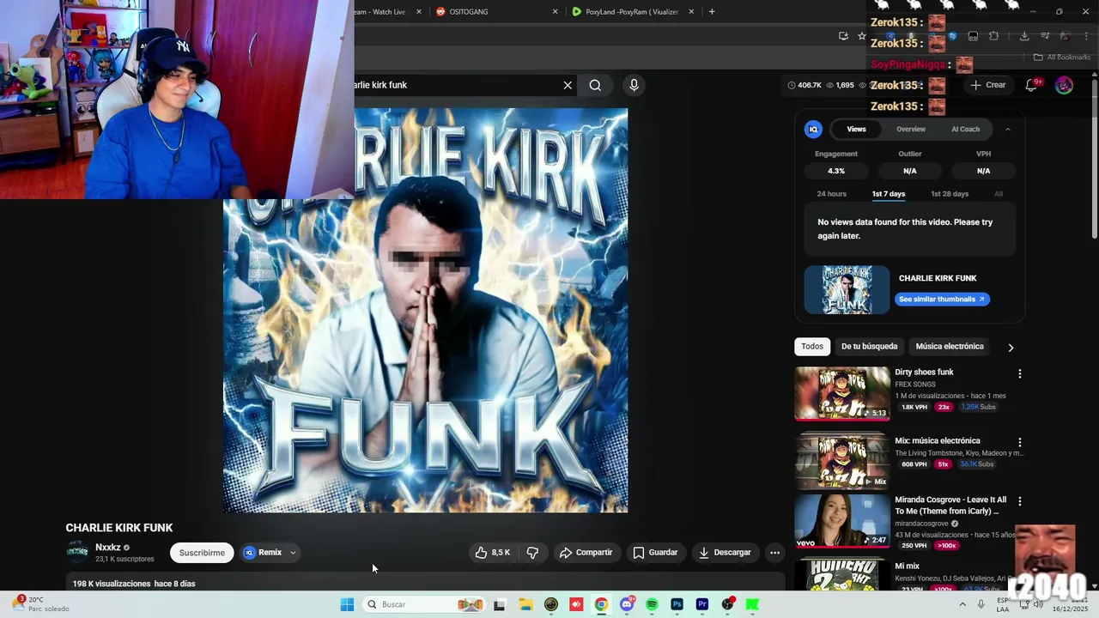Viewport: 1099px width, 618px height.
Task: Show hidden system tray icons
Action: point(962,604)
